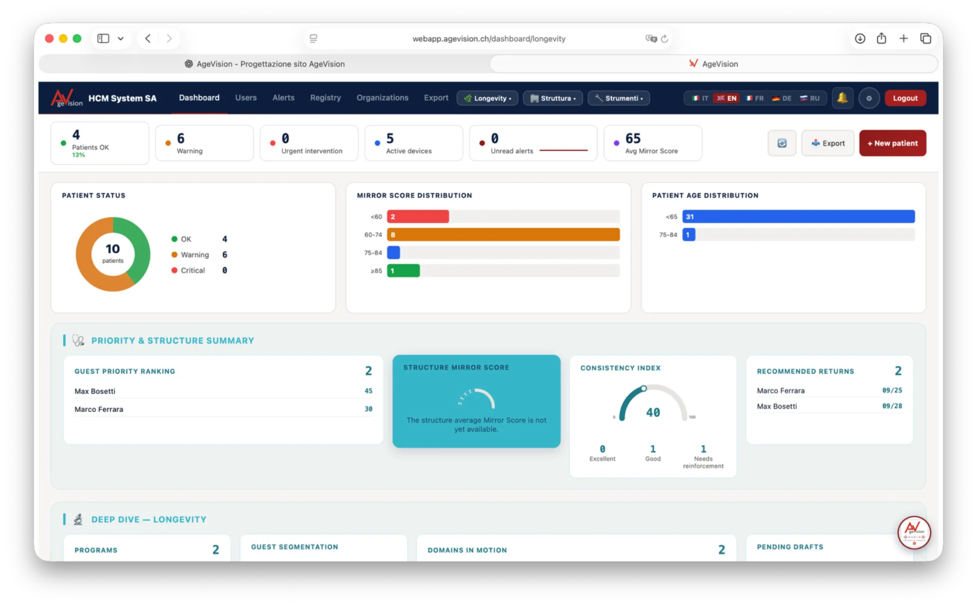This screenshot has width=977, height=606.
Task: Expand the Struttura dropdown
Action: click(553, 98)
